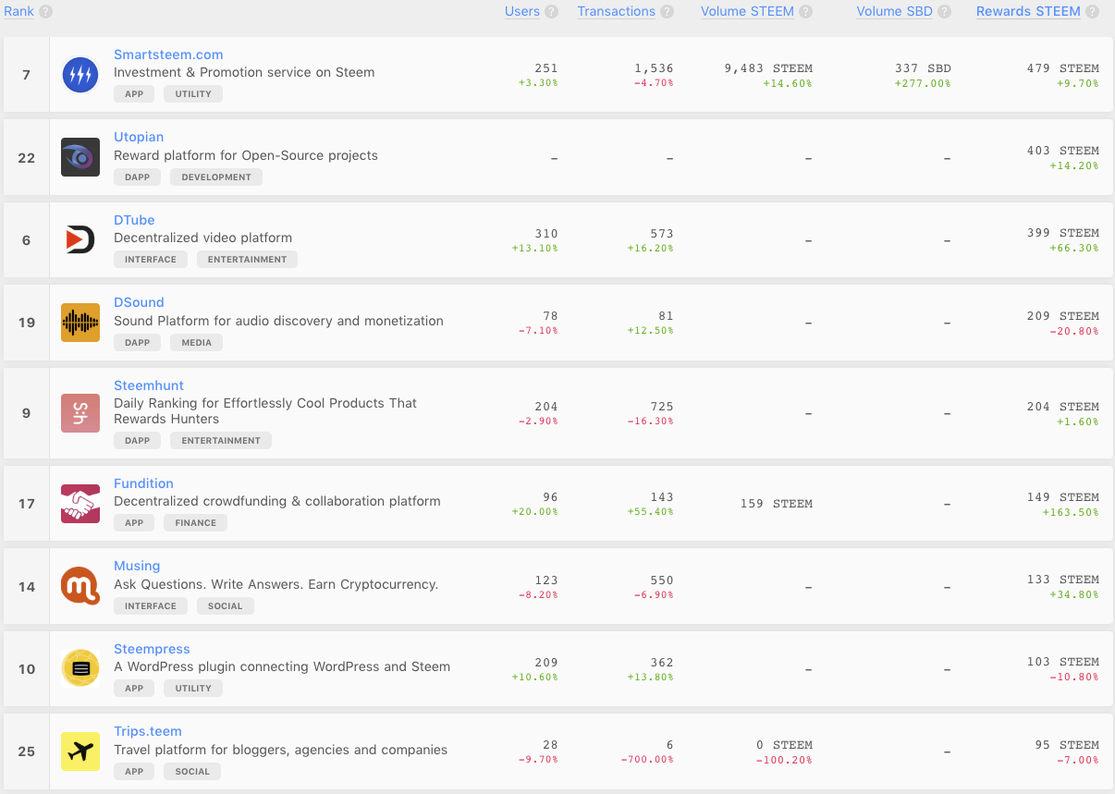Screen dimensions: 1115x794
Task: Select the INTERFACE tag under DTube
Action: (x=151, y=260)
